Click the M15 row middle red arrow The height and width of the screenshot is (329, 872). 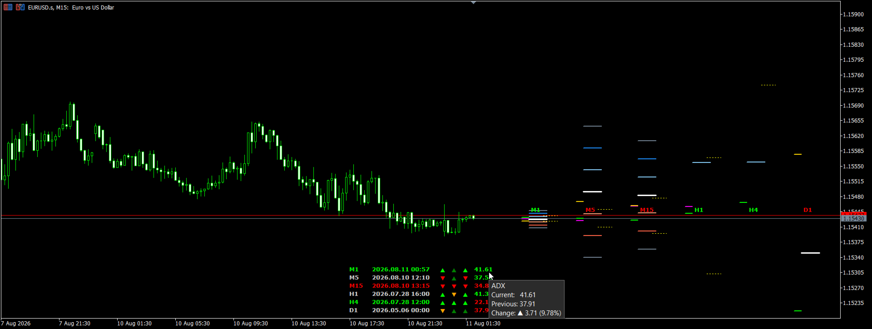(454, 286)
